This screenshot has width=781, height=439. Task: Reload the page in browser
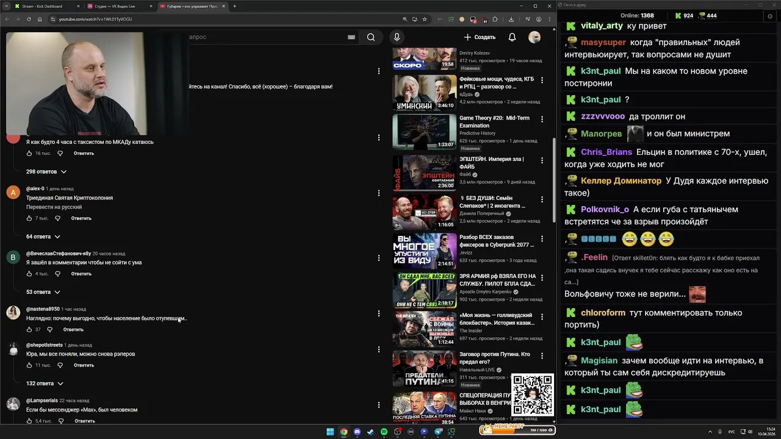click(x=28, y=19)
